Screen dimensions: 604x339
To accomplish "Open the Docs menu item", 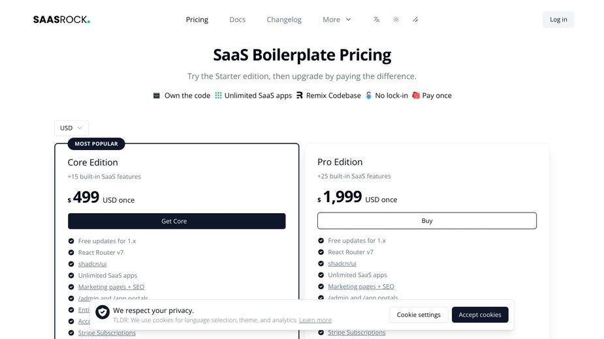I will pyautogui.click(x=237, y=20).
